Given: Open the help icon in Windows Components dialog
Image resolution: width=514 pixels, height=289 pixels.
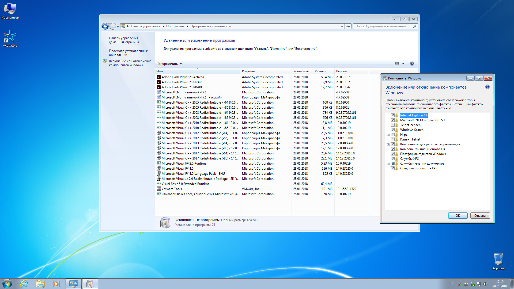Looking at the screenshot, I should [x=487, y=87].
